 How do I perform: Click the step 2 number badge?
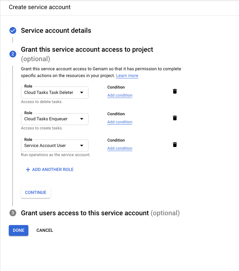coord(13,54)
